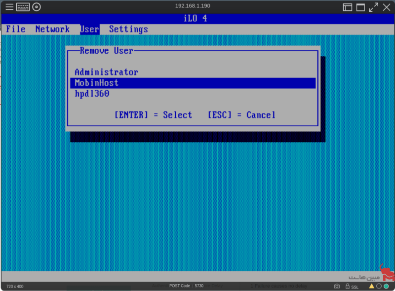Click the hollow circle UID indicator

click(379, 286)
